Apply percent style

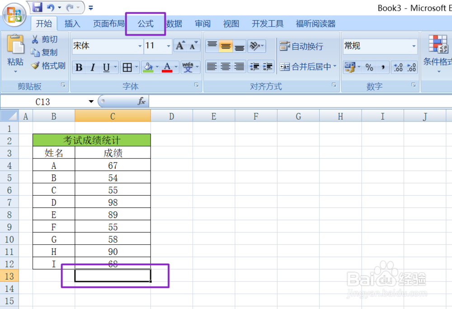369,67
